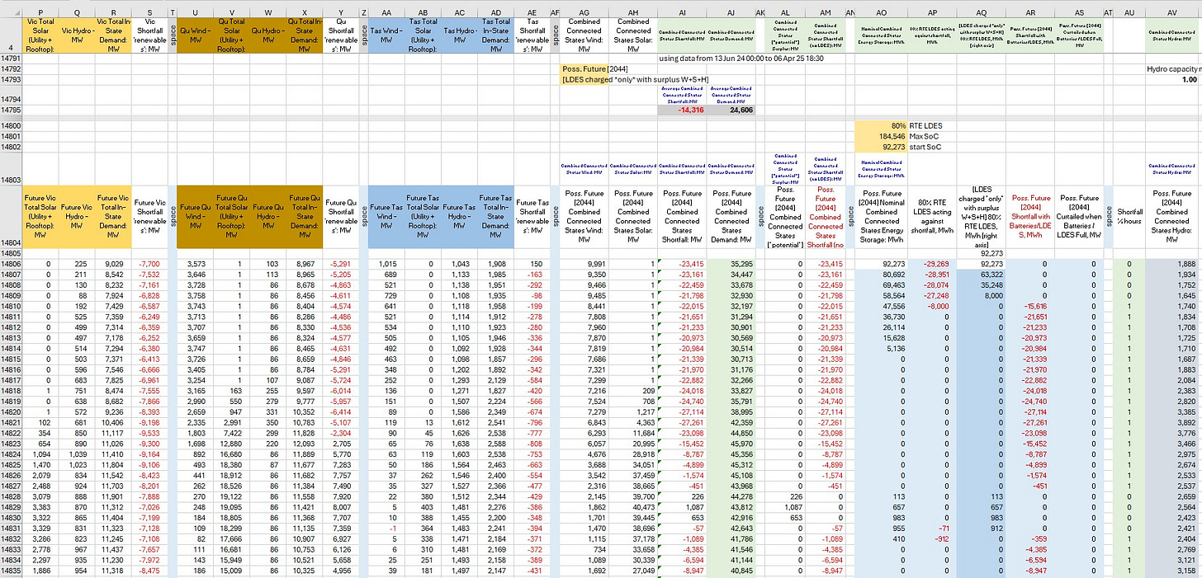Select column header S

pyautogui.click(x=149, y=12)
